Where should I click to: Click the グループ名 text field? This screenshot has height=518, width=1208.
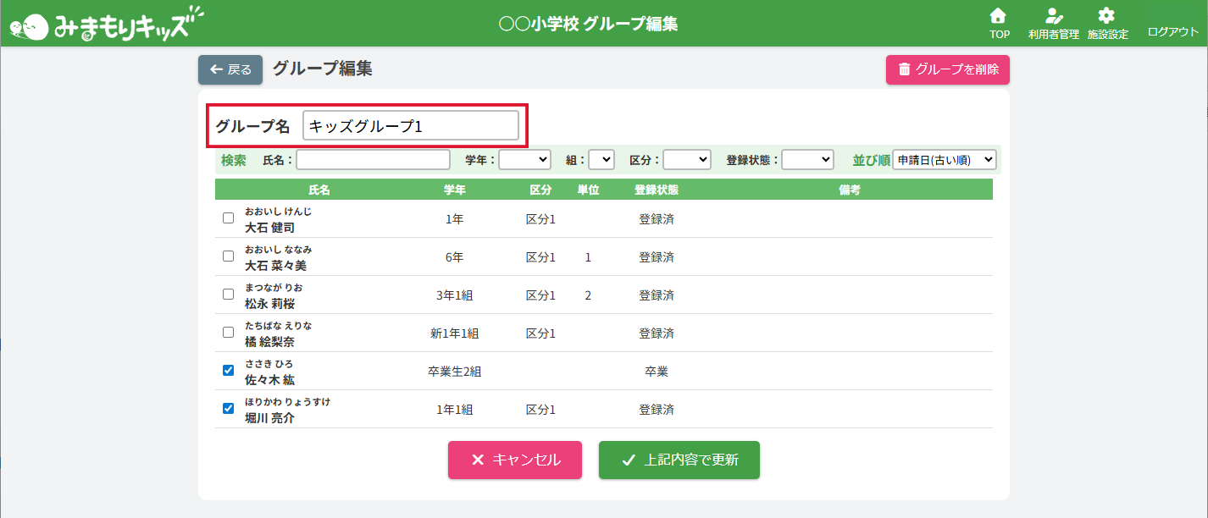click(411, 125)
